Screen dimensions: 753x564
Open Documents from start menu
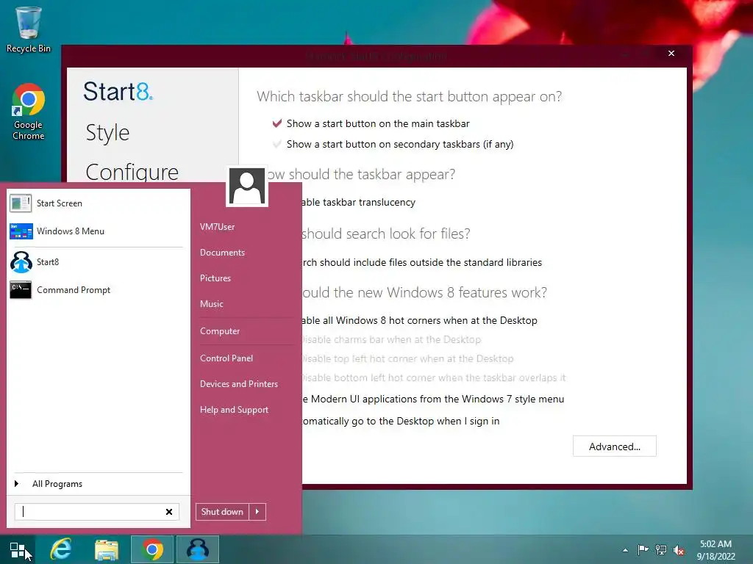[x=222, y=253]
